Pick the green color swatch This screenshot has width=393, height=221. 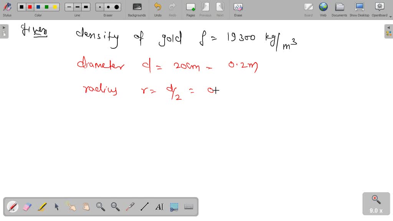pos(47,7)
